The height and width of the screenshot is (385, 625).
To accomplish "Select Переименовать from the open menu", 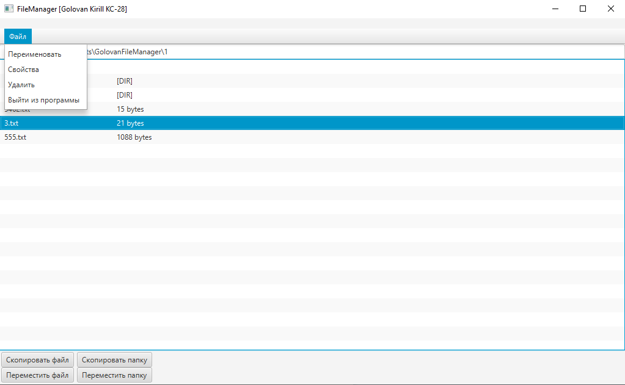I will tap(34, 54).
